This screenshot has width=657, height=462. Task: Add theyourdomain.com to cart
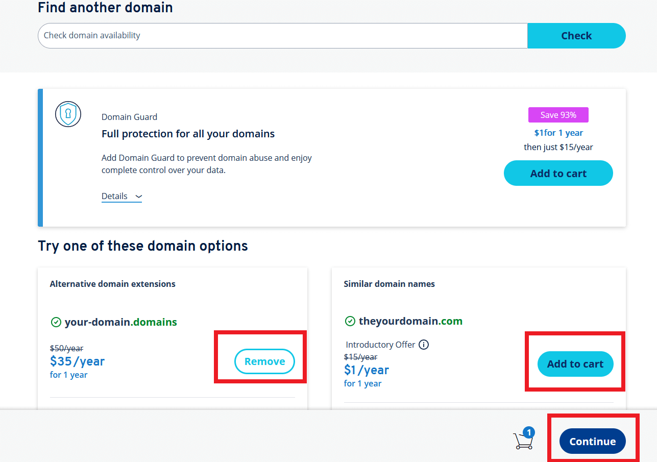[x=575, y=364]
